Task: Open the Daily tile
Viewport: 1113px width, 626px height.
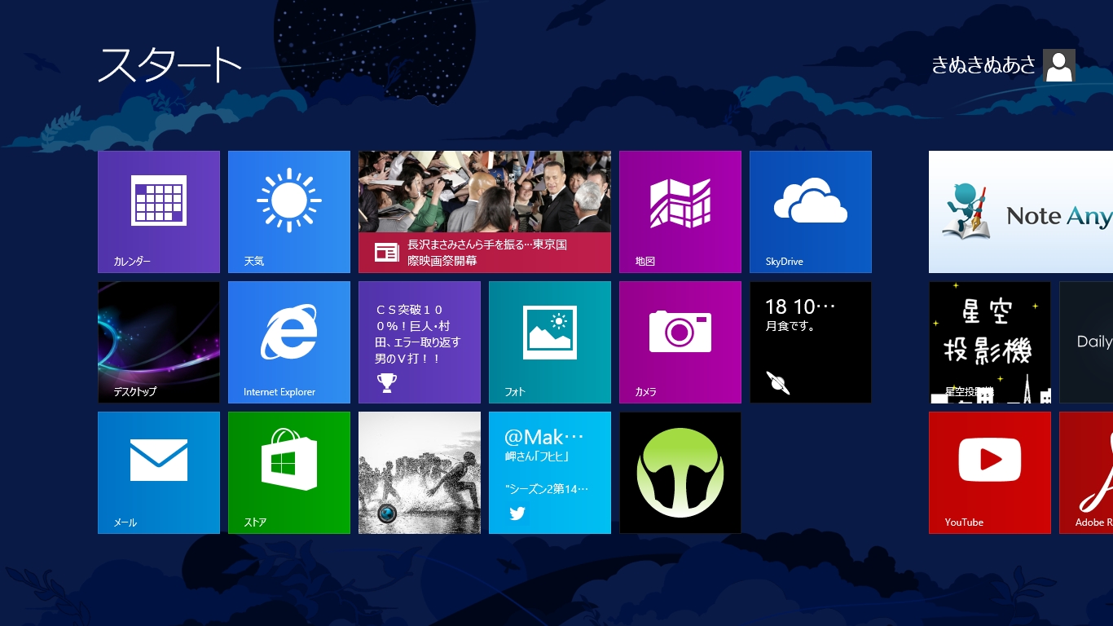Action: [1086, 342]
